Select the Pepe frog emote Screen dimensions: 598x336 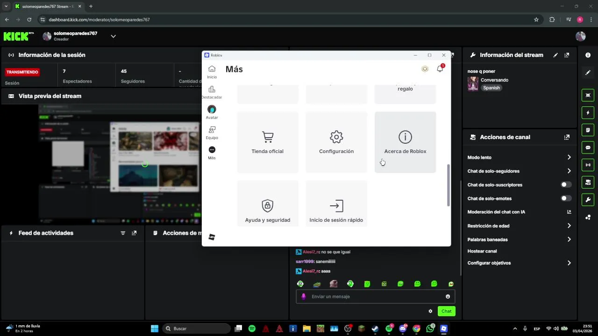(x=317, y=284)
